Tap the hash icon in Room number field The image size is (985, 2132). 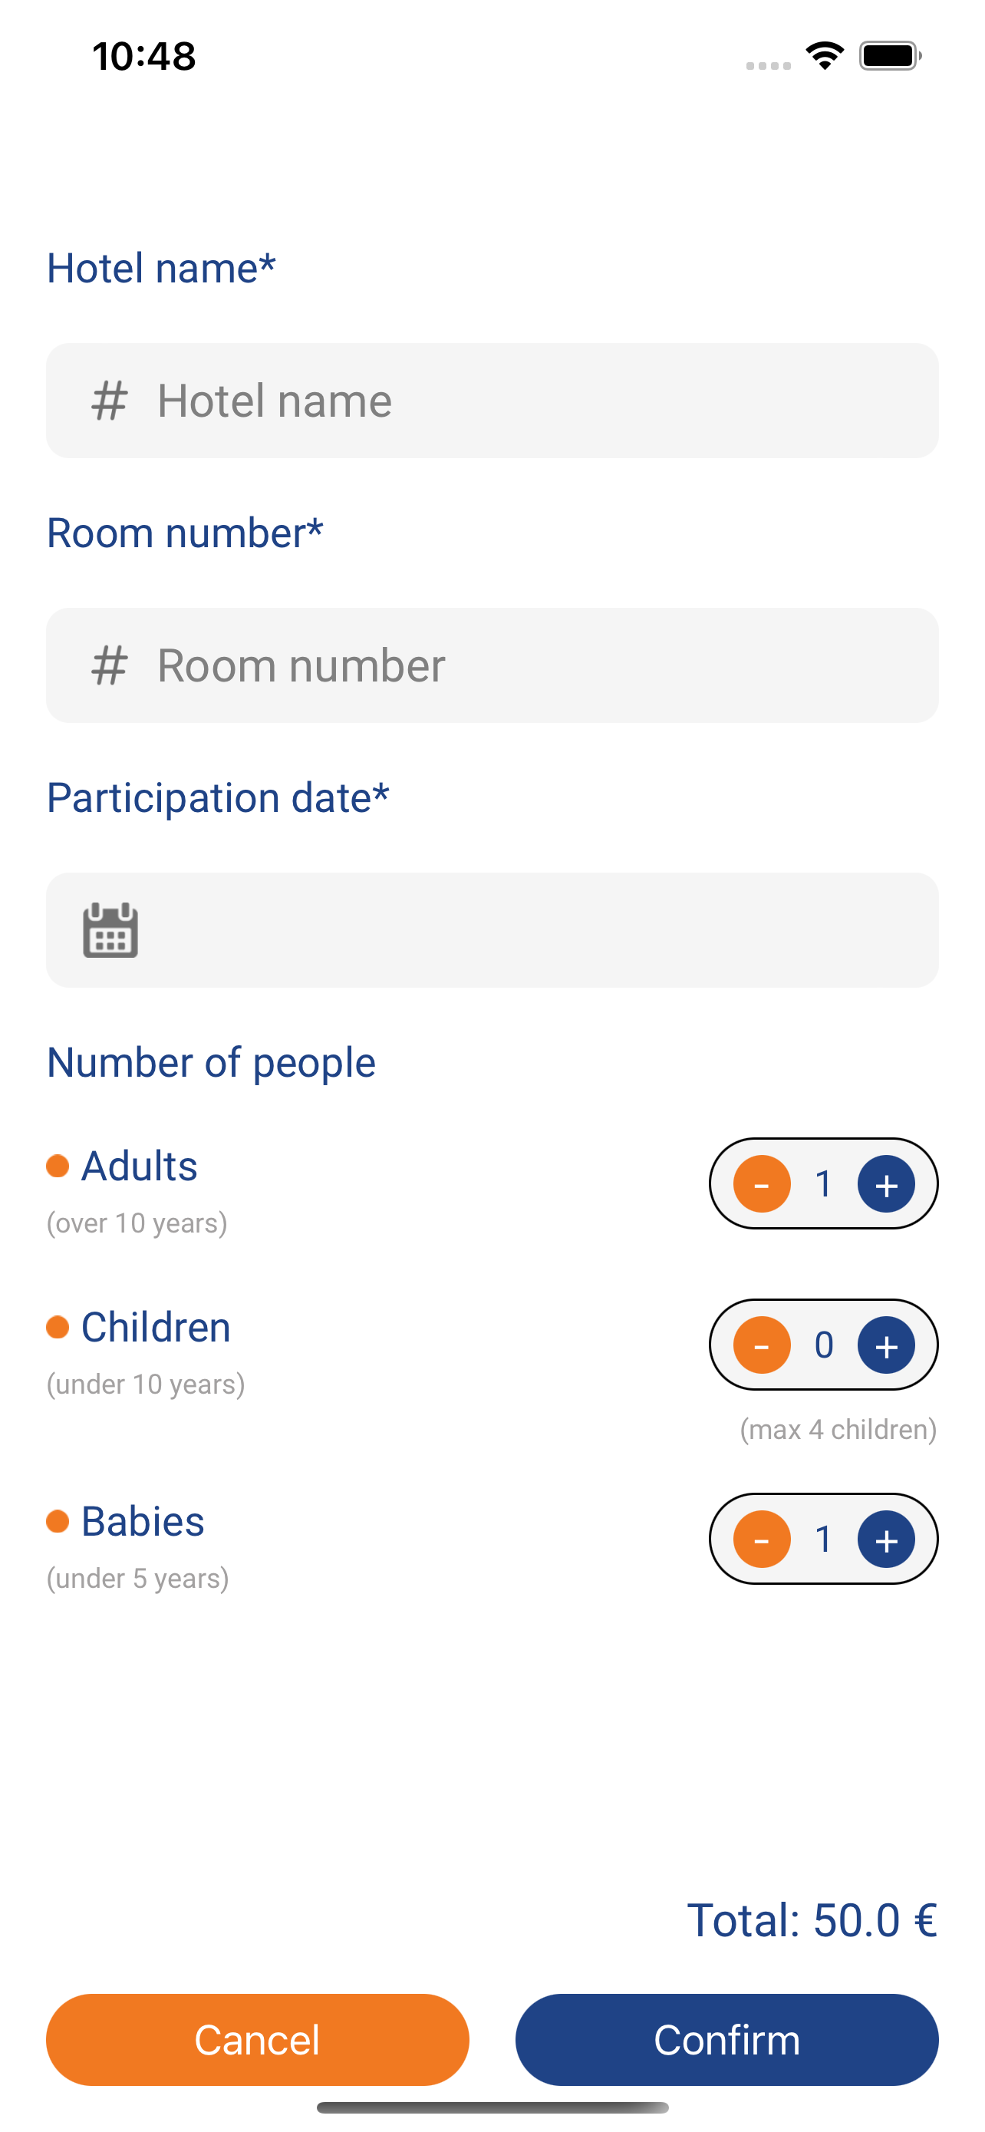109,665
